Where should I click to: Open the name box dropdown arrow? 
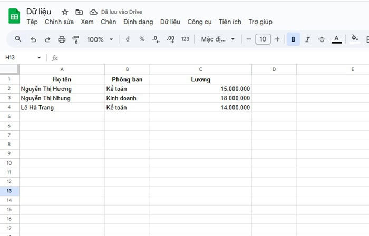39,58
